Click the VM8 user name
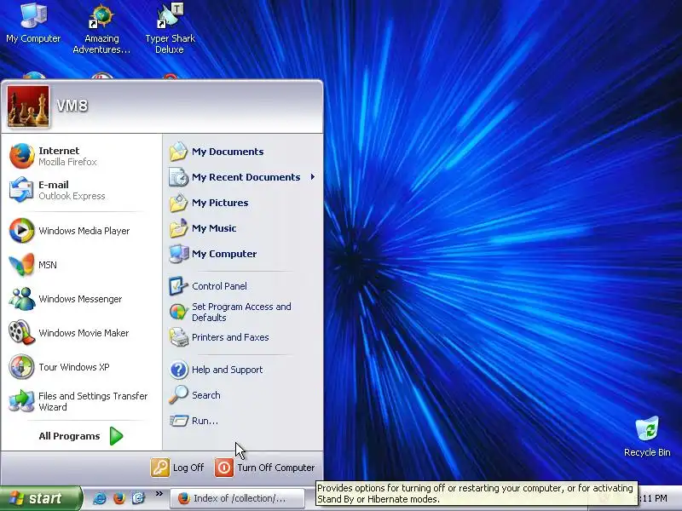Screen dimensions: 682x511 (x=72, y=106)
